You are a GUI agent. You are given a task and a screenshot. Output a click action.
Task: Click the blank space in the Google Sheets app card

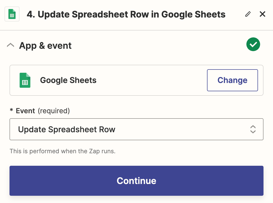click(x=150, y=80)
